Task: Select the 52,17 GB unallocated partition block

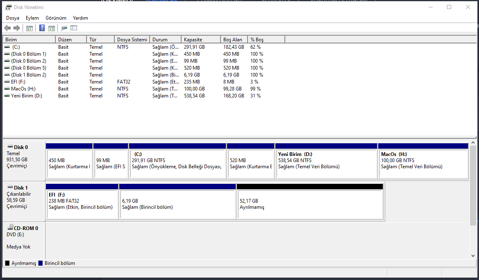Action: click(310, 204)
